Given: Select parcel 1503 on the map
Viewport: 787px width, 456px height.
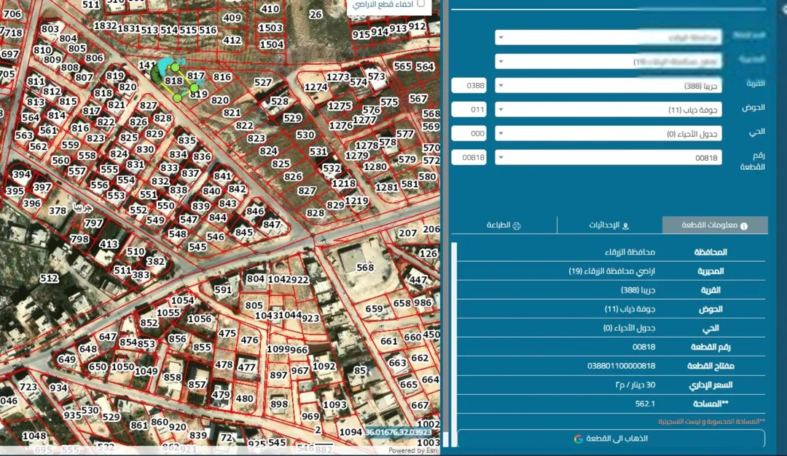Looking at the screenshot, I should [270, 28].
